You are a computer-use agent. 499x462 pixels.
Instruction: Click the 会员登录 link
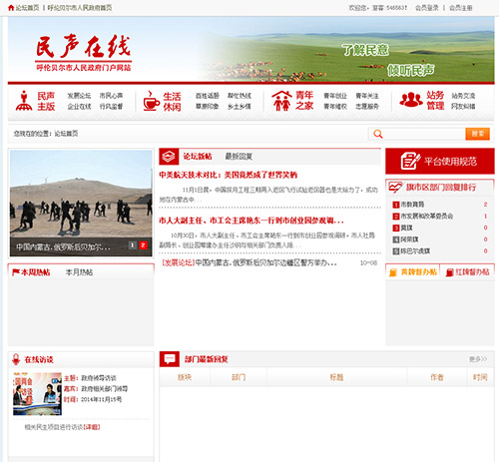coord(427,8)
